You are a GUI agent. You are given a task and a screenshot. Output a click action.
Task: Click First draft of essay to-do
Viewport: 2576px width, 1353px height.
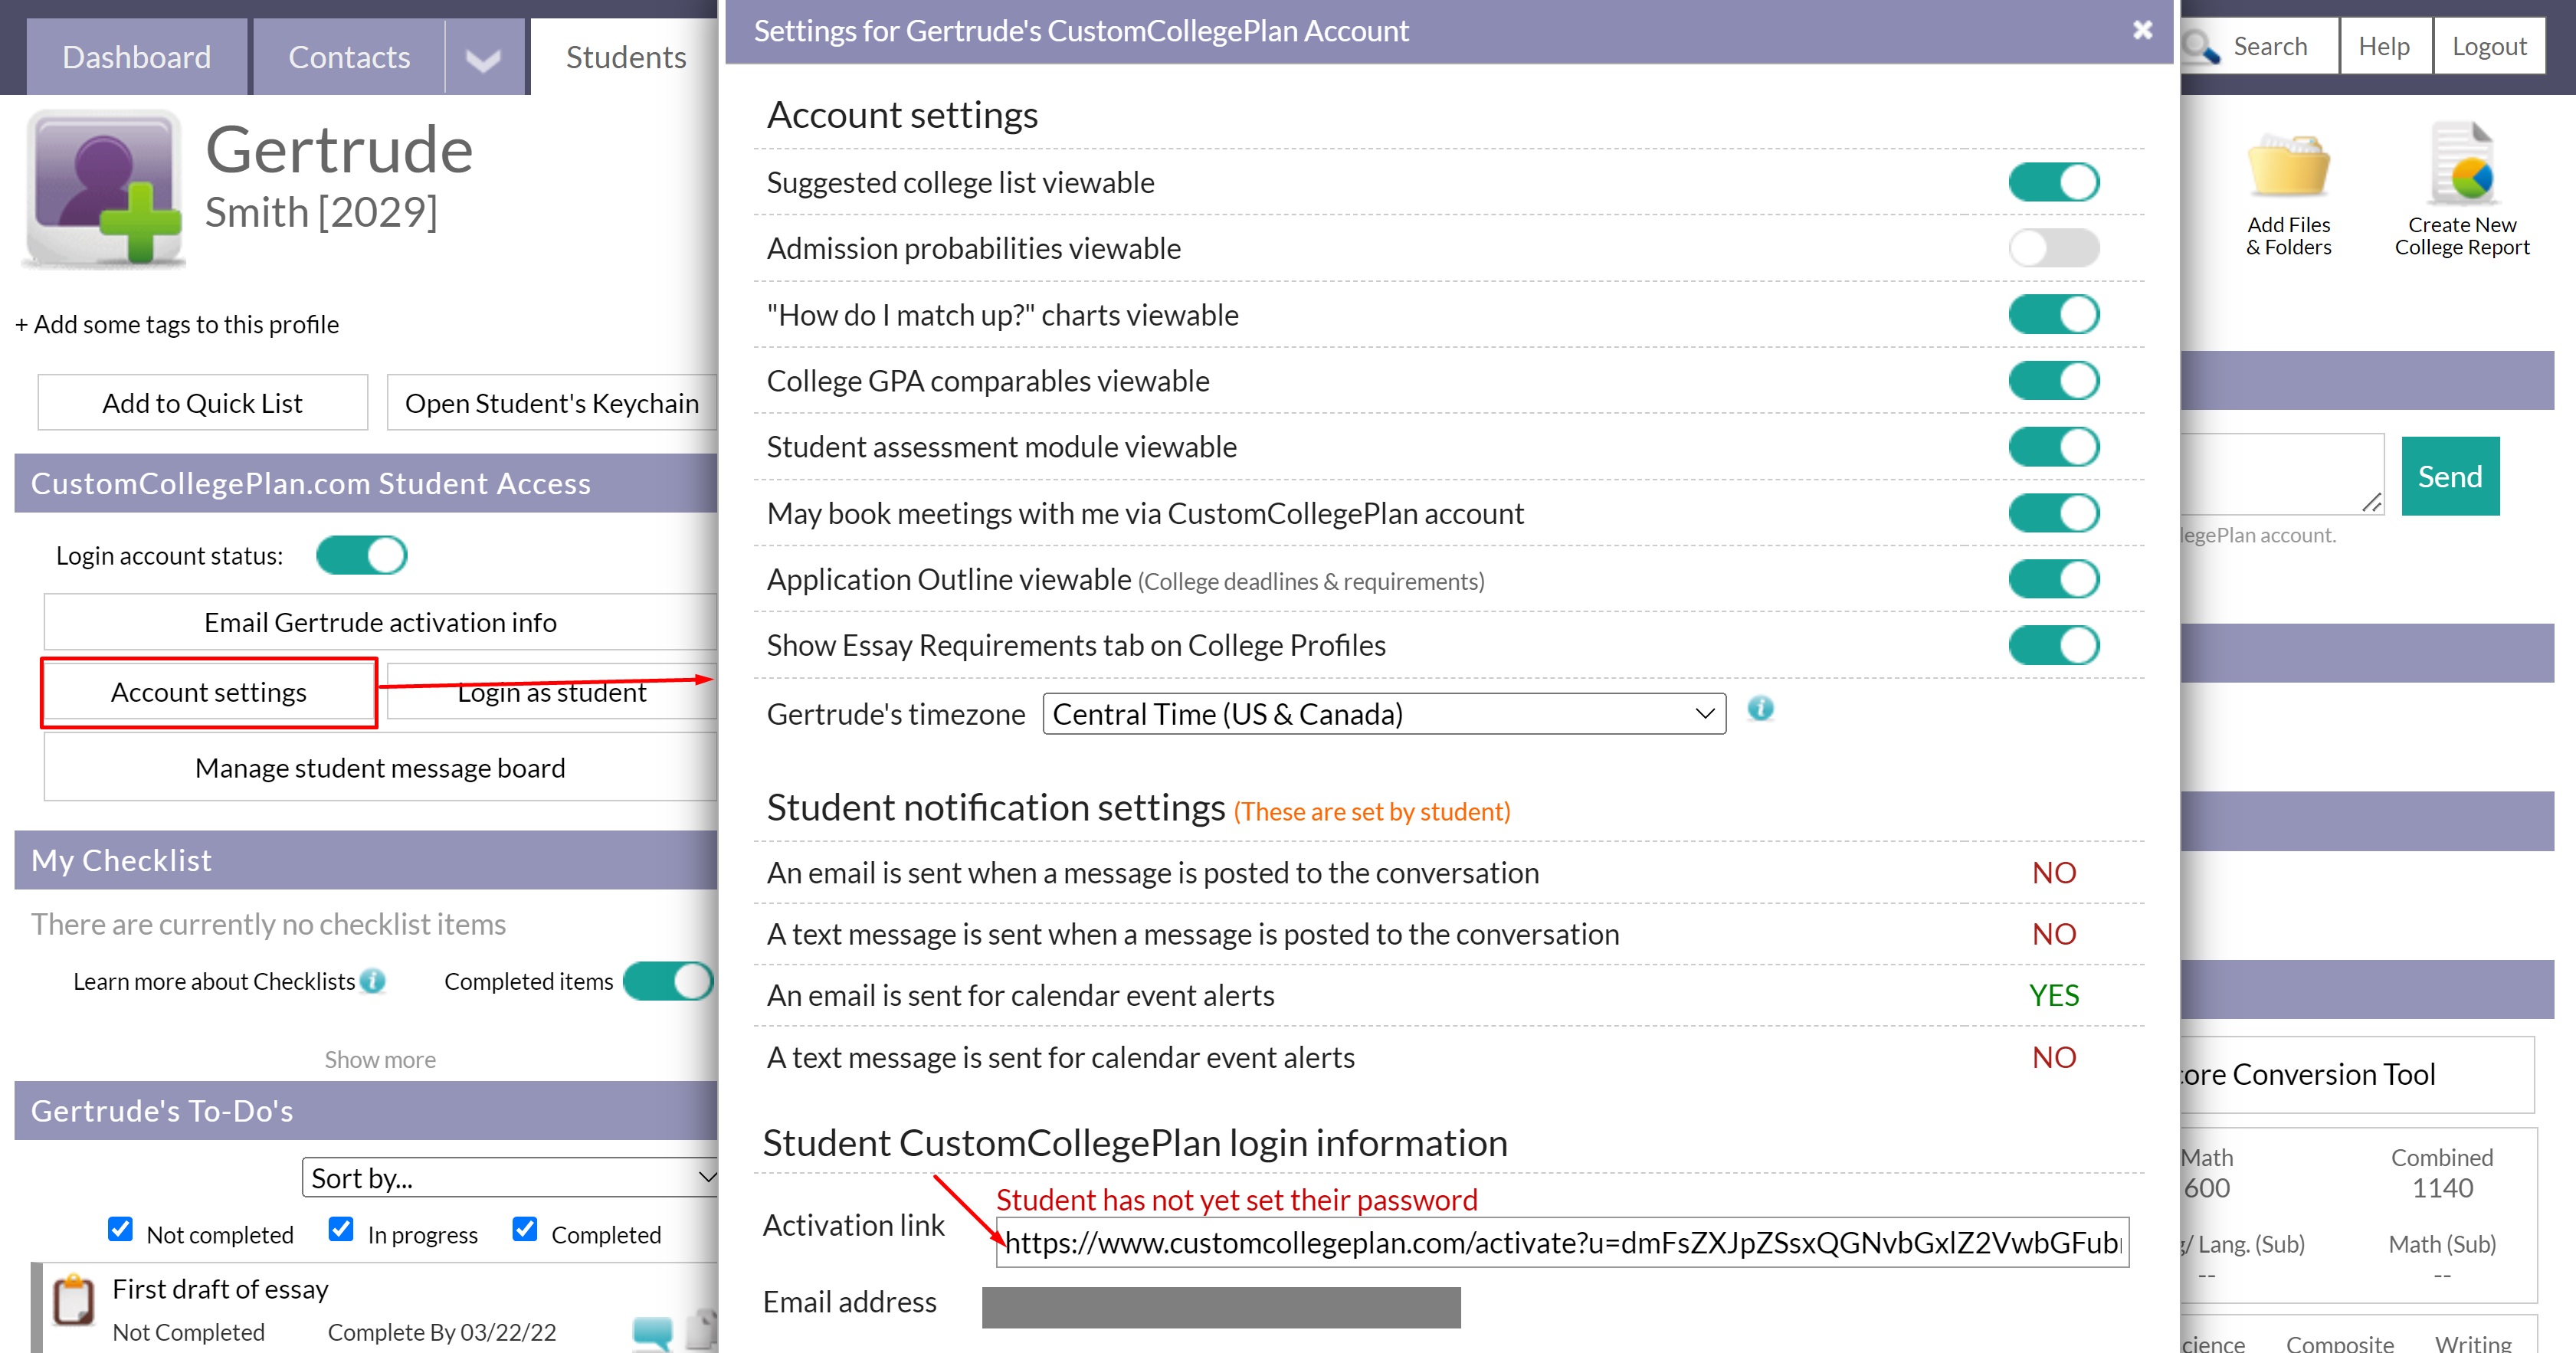point(220,1289)
